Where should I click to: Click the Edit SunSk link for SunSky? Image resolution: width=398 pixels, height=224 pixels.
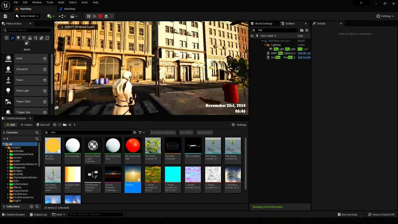pos(304,57)
